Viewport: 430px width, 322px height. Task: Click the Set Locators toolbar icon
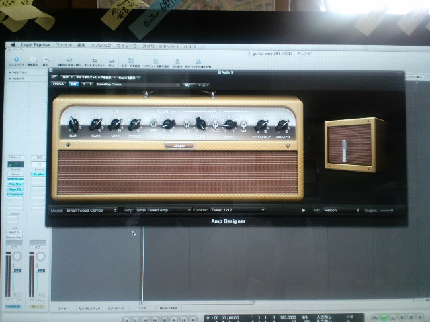(x=131, y=63)
